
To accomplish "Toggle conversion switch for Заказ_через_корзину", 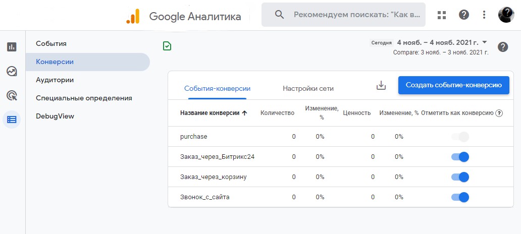I will coord(460,177).
